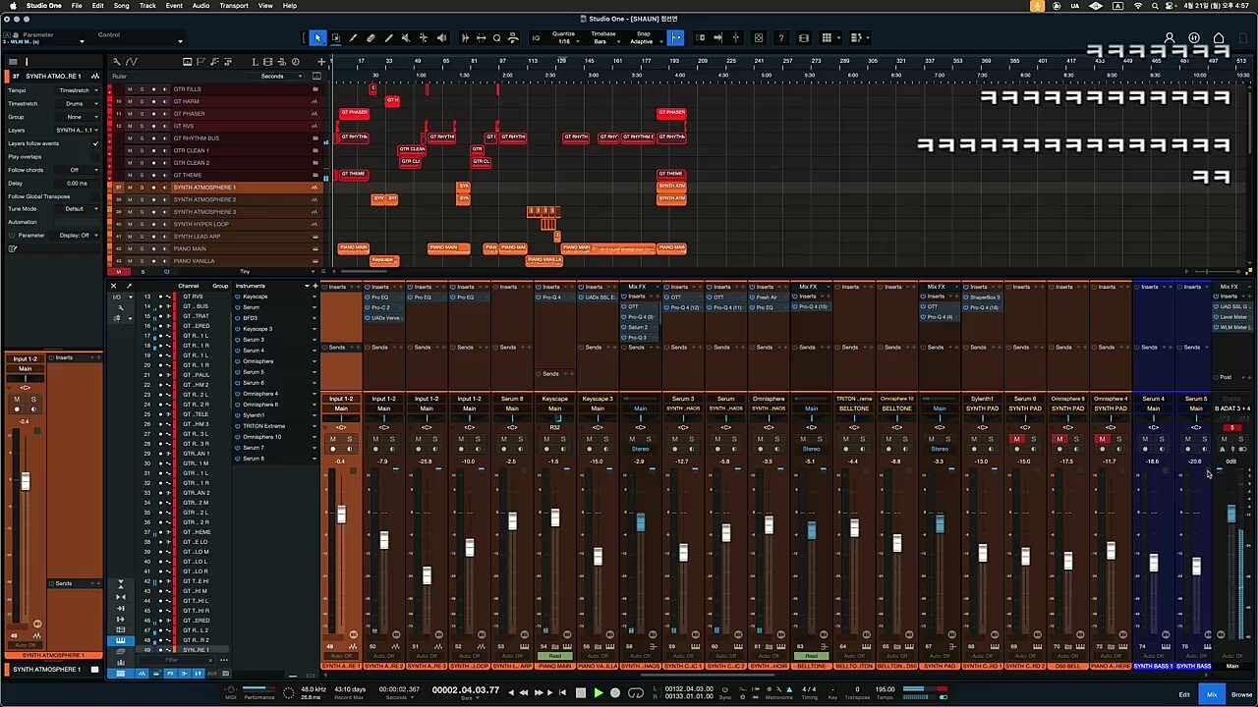
Task: Toggle the Layers follow events checkbox
Action: tap(95, 143)
